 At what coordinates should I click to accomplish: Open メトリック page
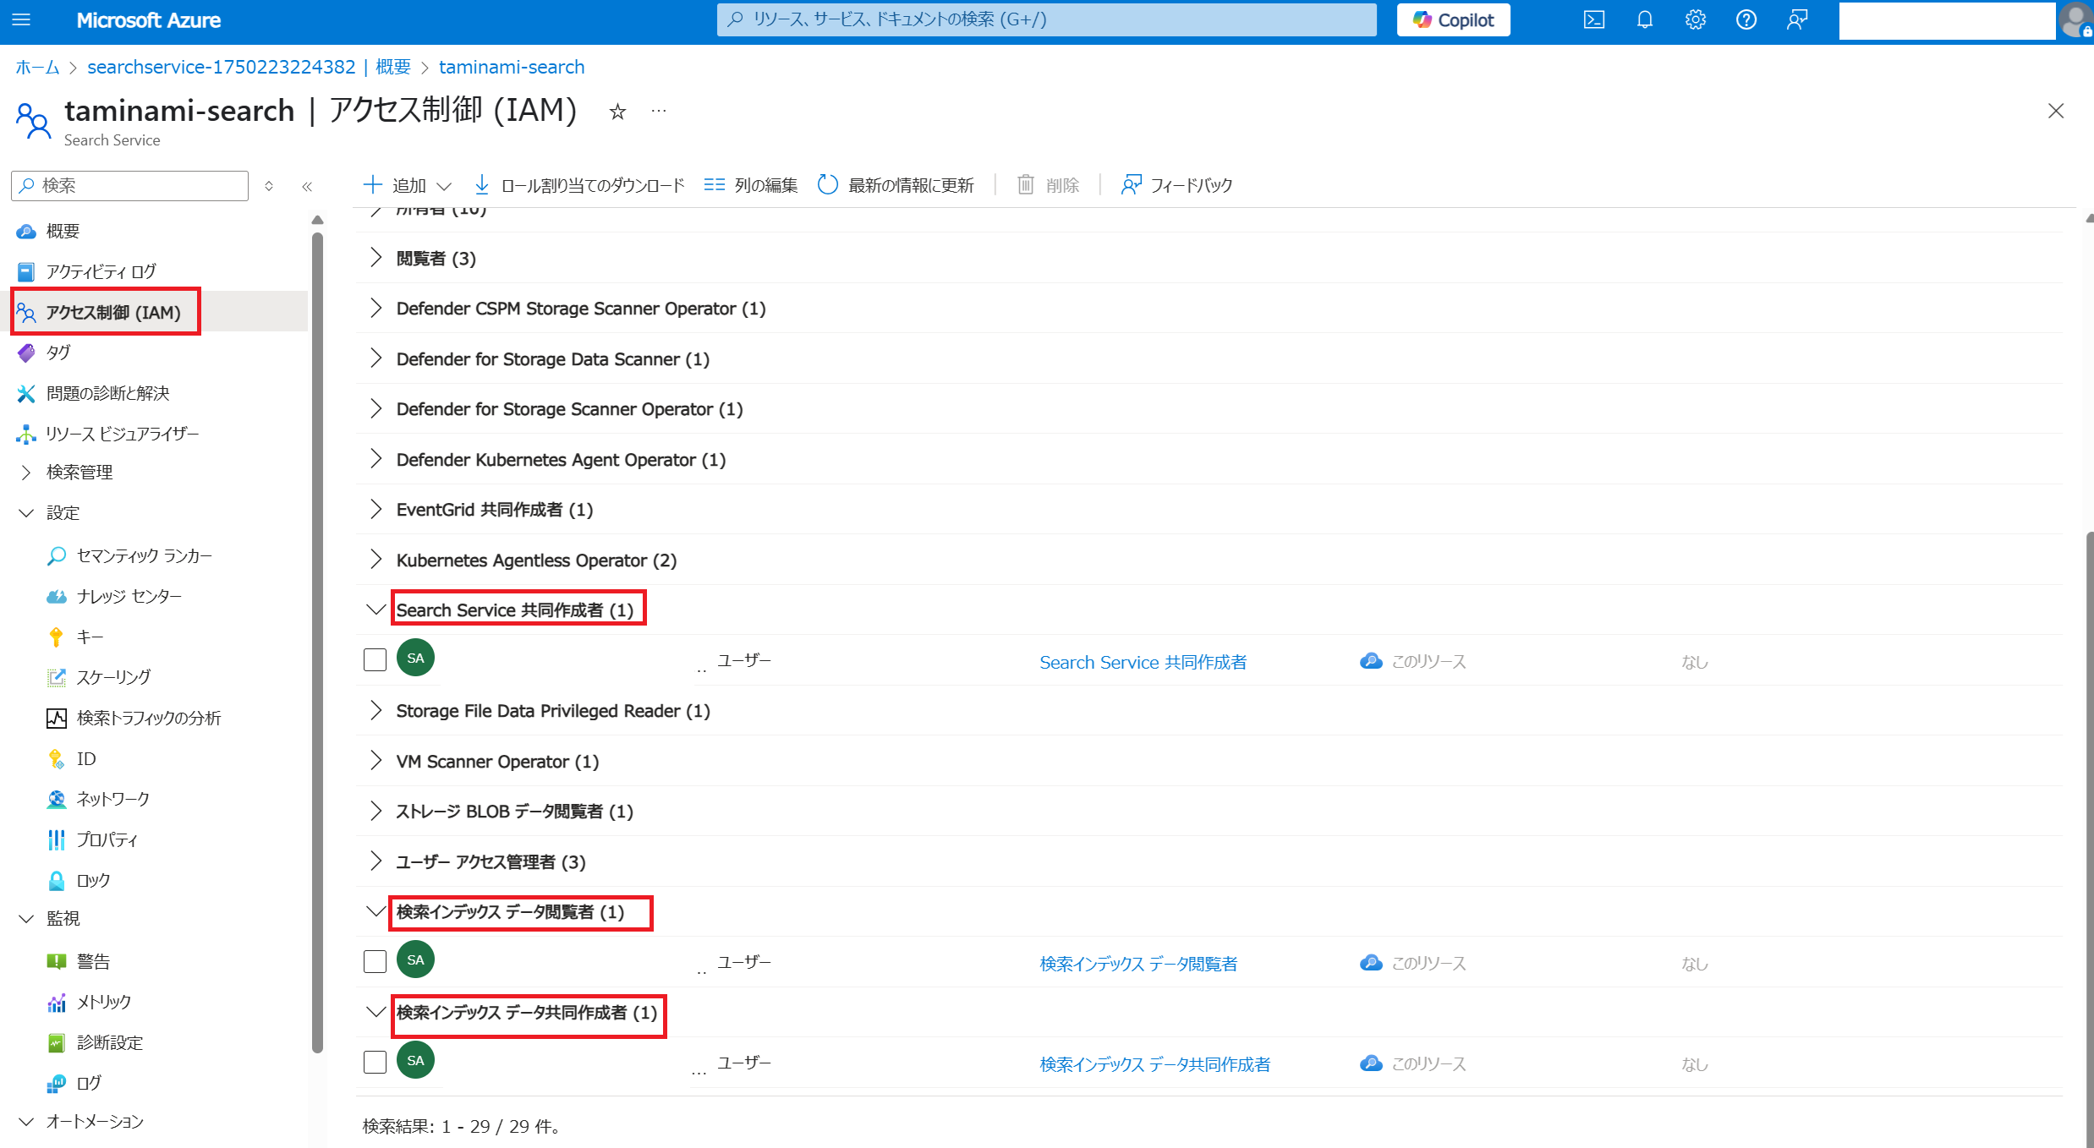(x=103, y=1002)
